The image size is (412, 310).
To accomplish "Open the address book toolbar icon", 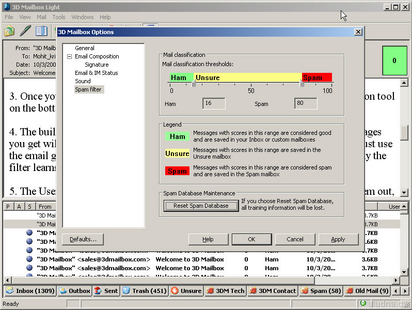I will (x=41, y=30).
